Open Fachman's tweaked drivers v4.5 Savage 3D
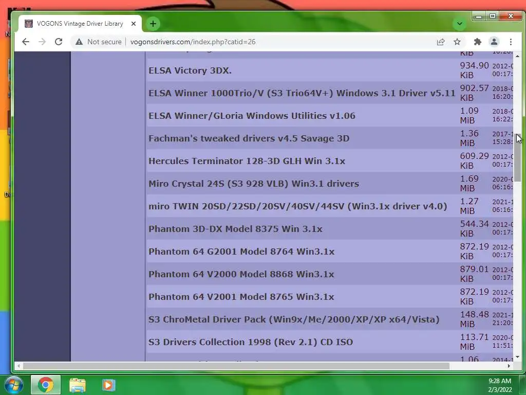This screenshot has height=395, width=526. 249,138
